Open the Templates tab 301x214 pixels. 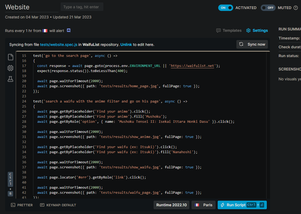(x=232, y=30)
